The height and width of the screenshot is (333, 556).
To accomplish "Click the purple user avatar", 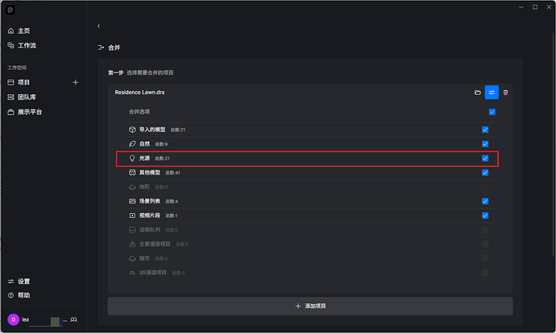I will pos(12,319).
